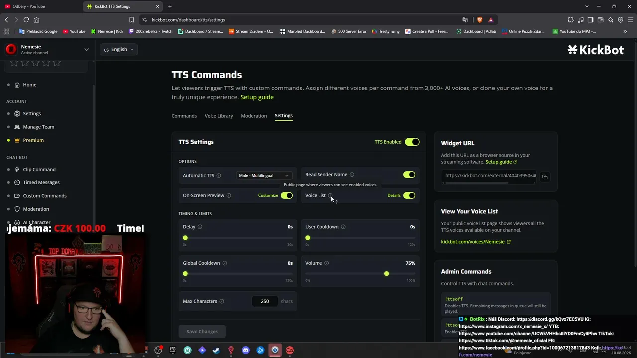Reload the page in the browser
This screenshot has height=358, width=637.
point(26,20)
